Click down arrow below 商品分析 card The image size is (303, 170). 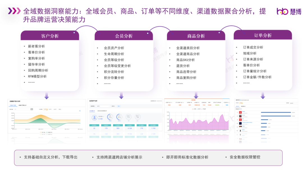(196, 96)
